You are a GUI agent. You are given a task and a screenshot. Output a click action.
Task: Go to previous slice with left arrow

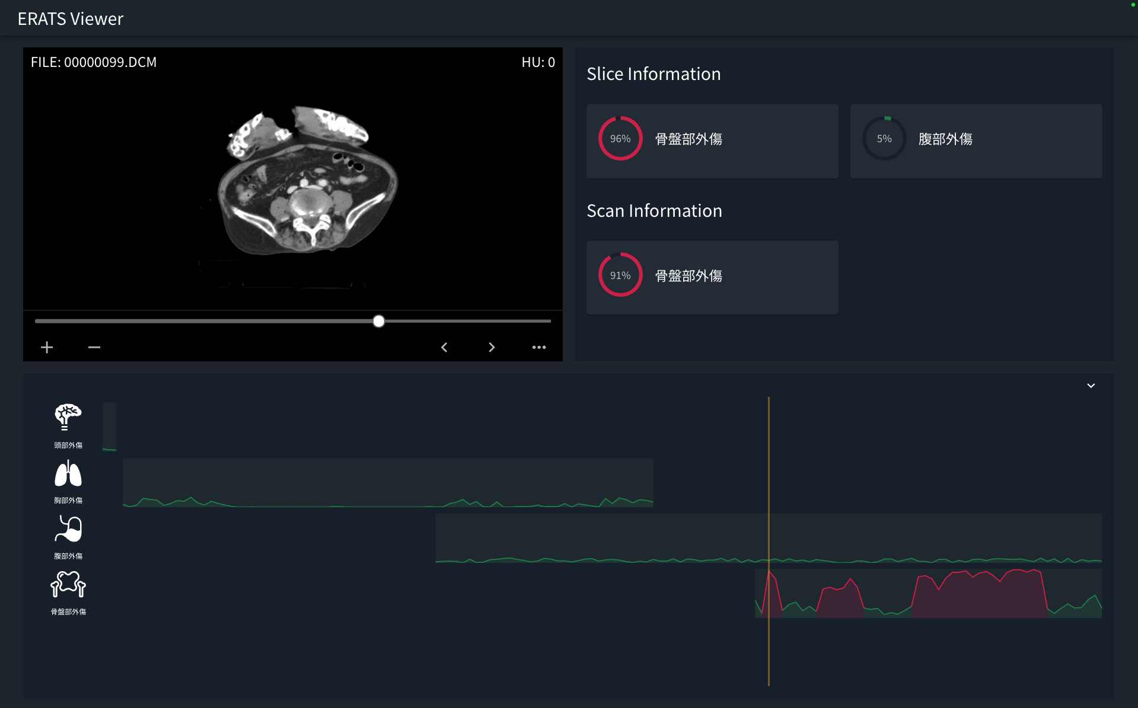(x=444, y=347)
